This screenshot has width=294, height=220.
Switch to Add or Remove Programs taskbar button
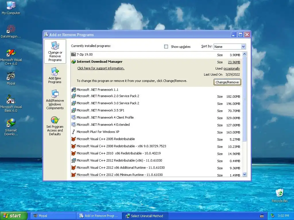point(99,216)
